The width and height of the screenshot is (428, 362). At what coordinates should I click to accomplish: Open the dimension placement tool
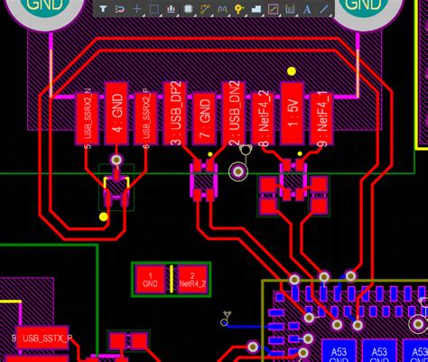pyautogui.click(x=290, y=9)
